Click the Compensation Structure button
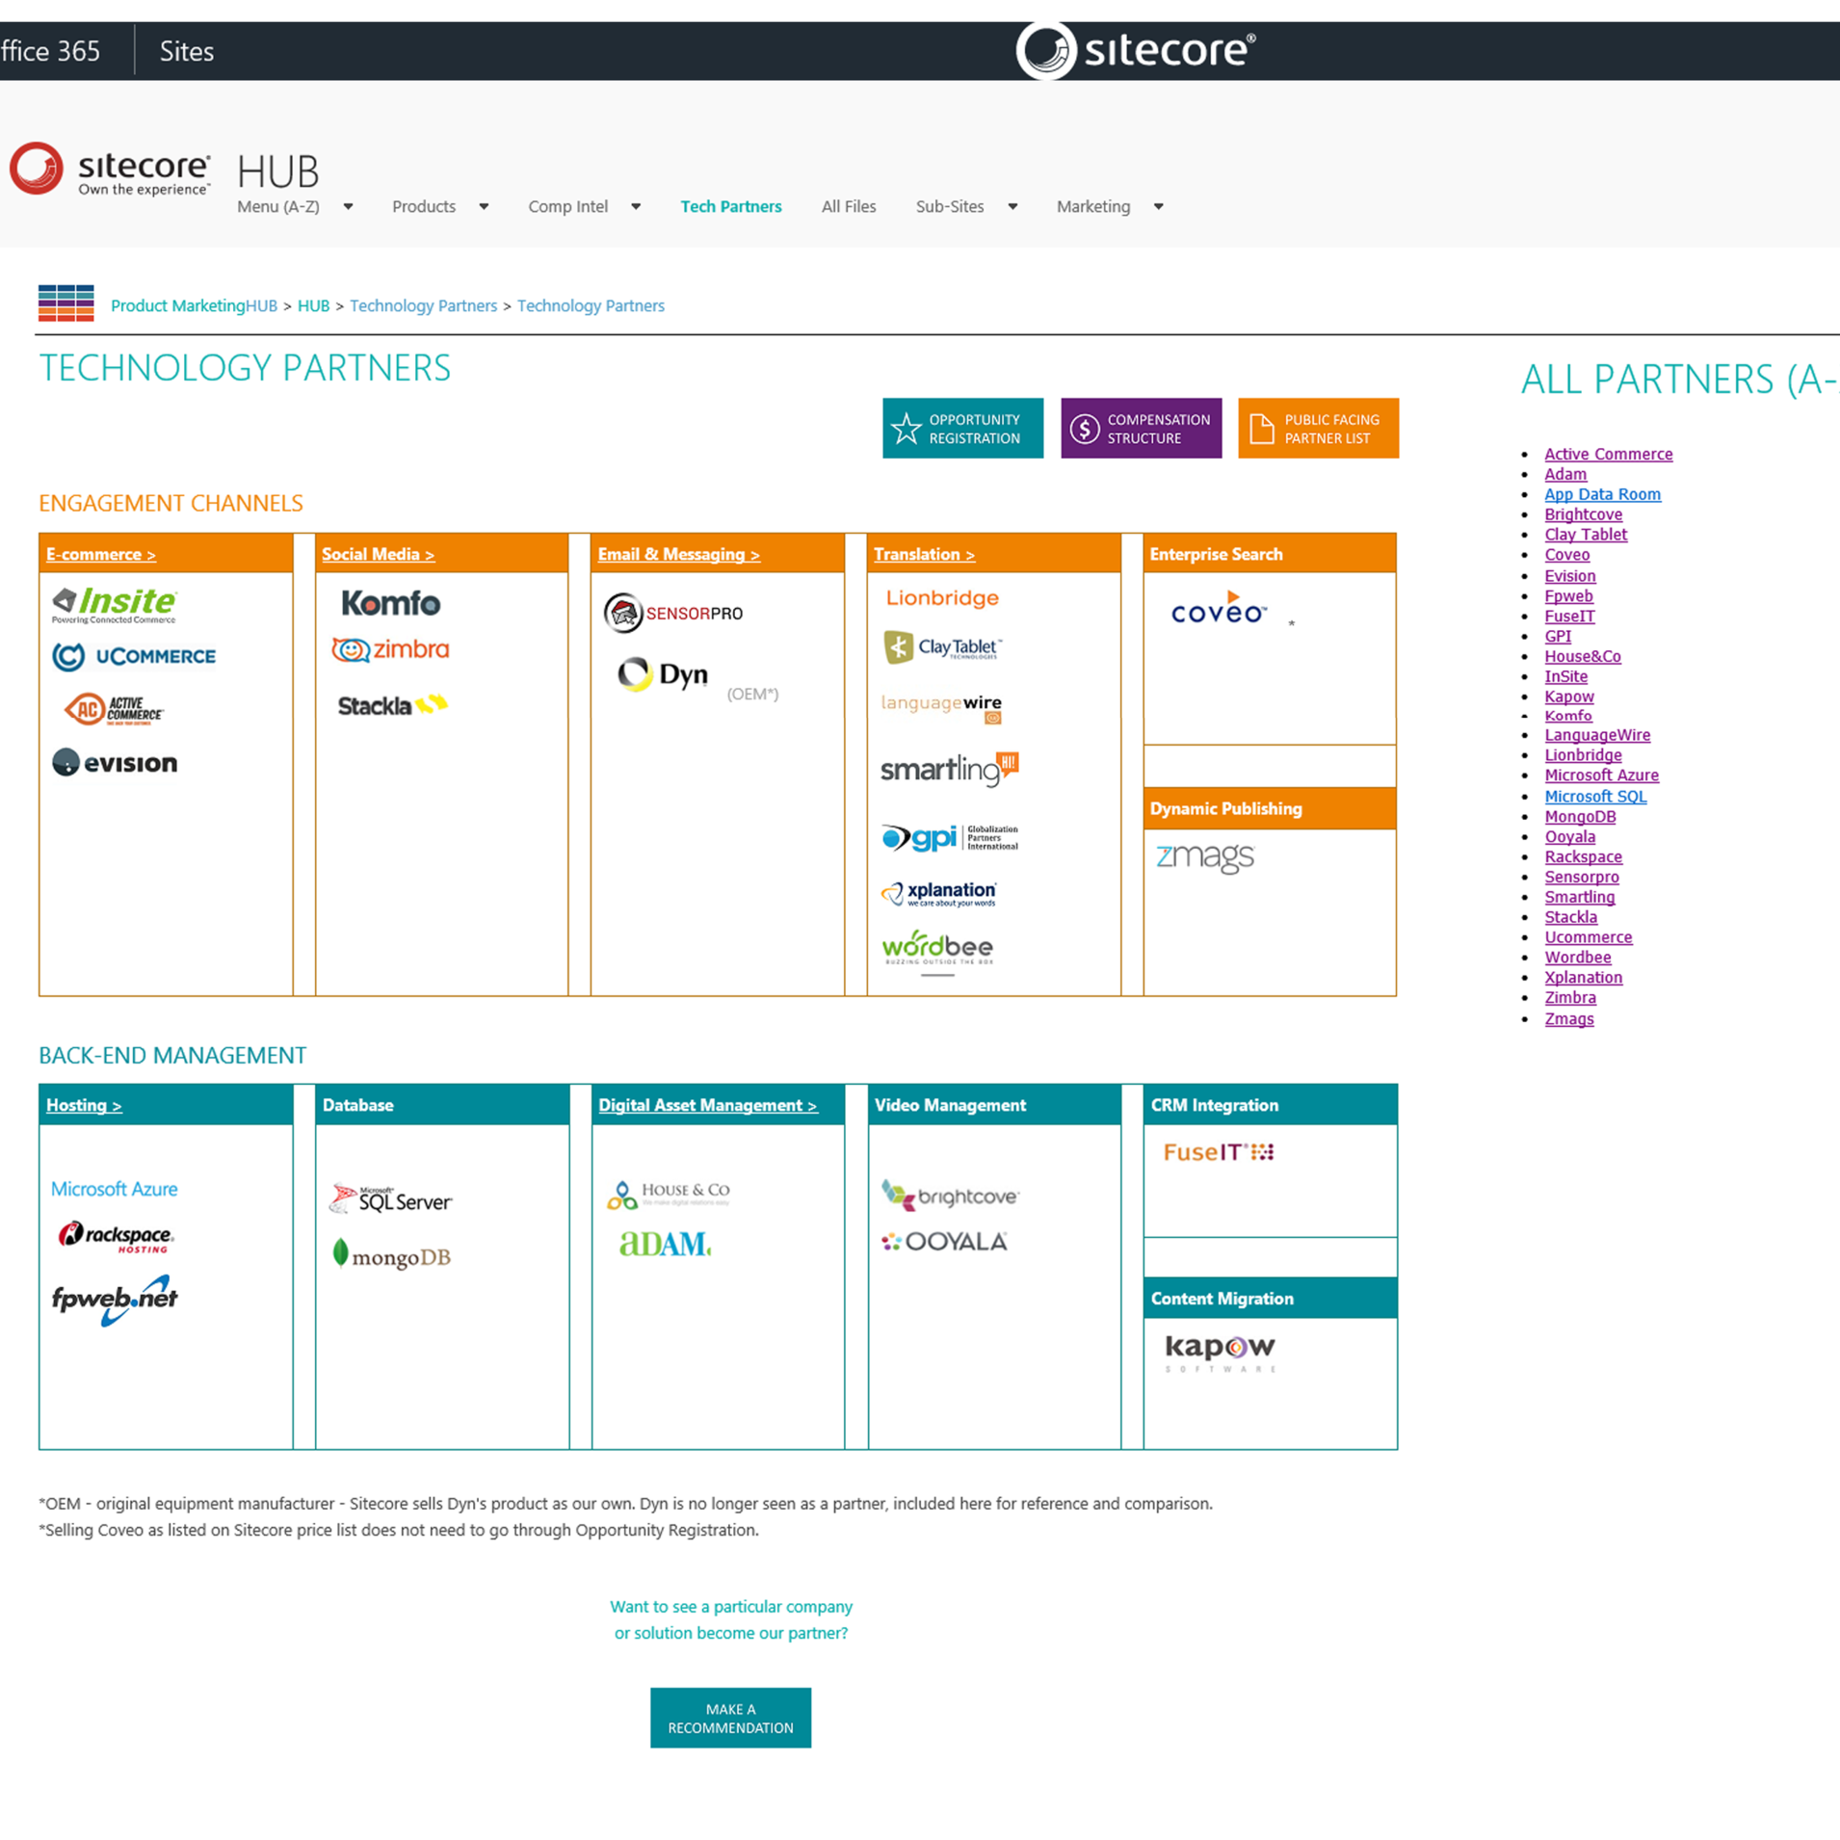This screenshot has height=1840, width=1840. (1141, 428)
